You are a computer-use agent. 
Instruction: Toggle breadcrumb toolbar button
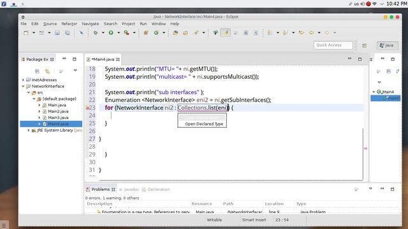point(215,32)
